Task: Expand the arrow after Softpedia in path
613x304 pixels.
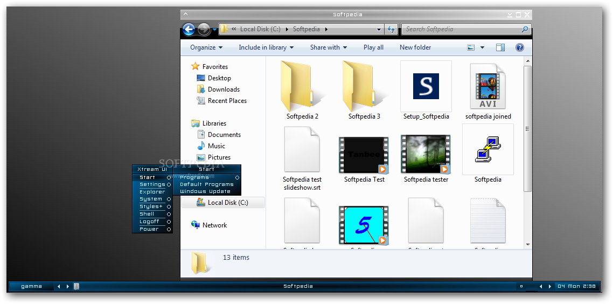Action: pyautogui.click(x=326, y=29)
